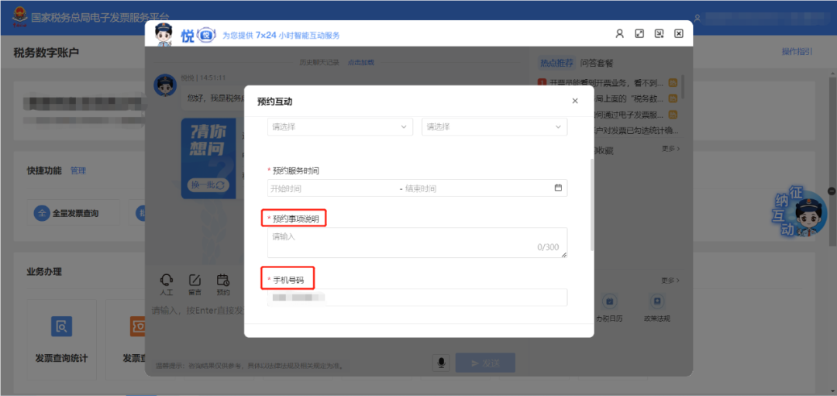Click the 手机号码 input field
This screenshot has height=396, width=837.
(x=417, y=298)
